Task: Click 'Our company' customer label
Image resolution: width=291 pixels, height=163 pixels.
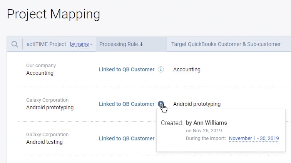Action: pos(41,66)
